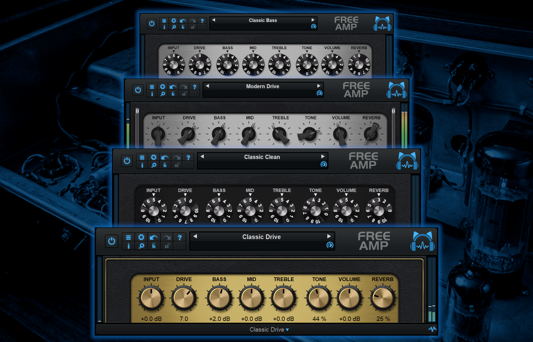
Task: Click magnifier icon in Modern Drive window
Action: pyautogui.click(x=163, y=94)
